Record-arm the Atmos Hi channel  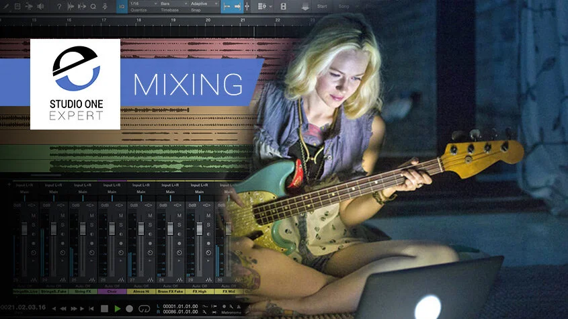coord(150,243)
